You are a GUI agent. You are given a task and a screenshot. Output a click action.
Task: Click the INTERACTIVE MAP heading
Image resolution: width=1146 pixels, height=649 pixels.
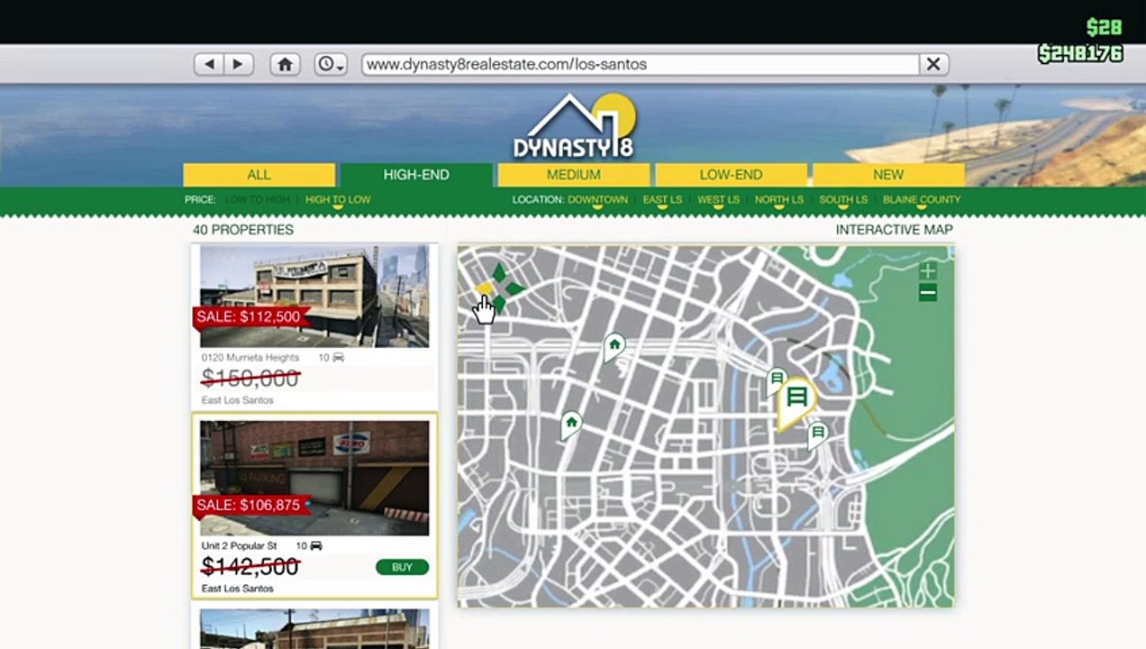click(x=894, y=230)
